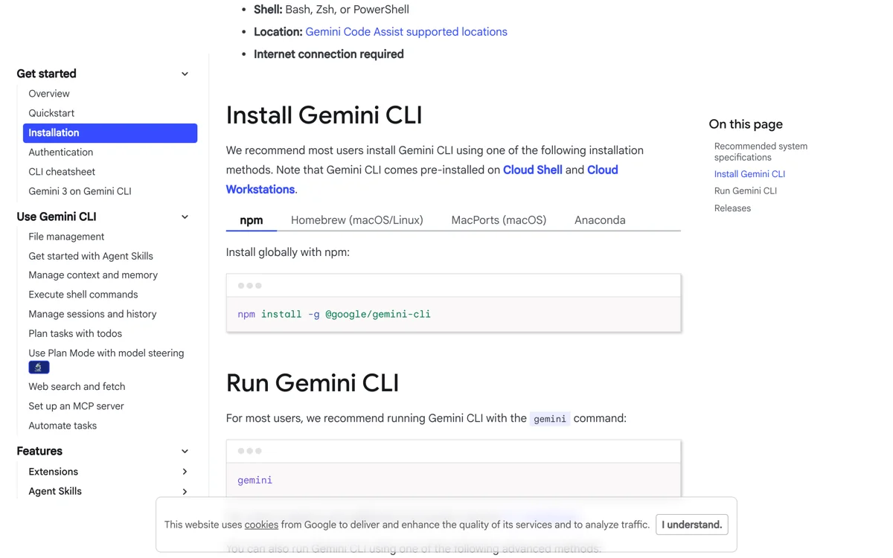Open Get started with Agent Skills

91,256
